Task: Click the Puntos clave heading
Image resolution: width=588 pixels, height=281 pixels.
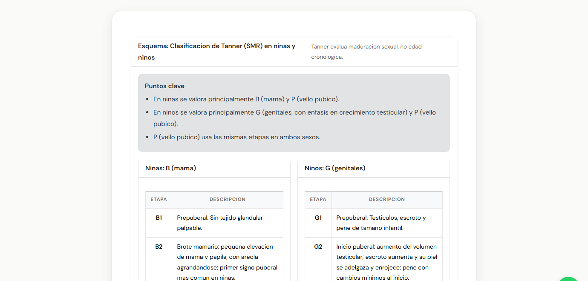Action: [x=164, y=86]
